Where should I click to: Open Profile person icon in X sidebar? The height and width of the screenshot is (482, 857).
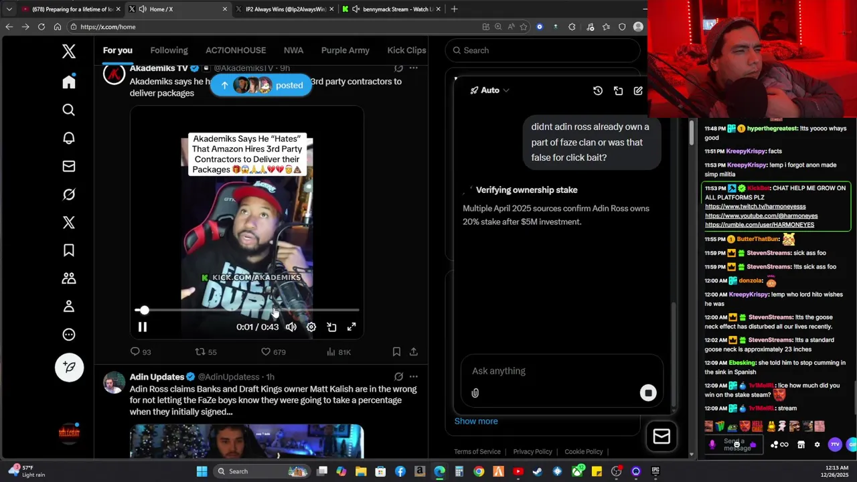[69, 307]
